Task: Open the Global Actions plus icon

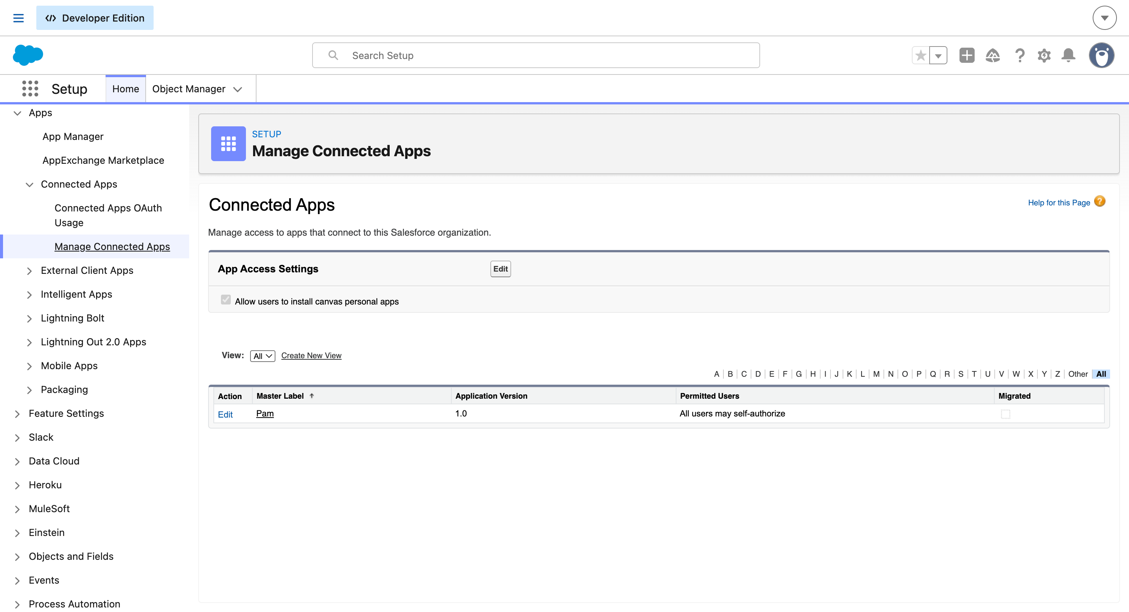Action: coord(967,56)
